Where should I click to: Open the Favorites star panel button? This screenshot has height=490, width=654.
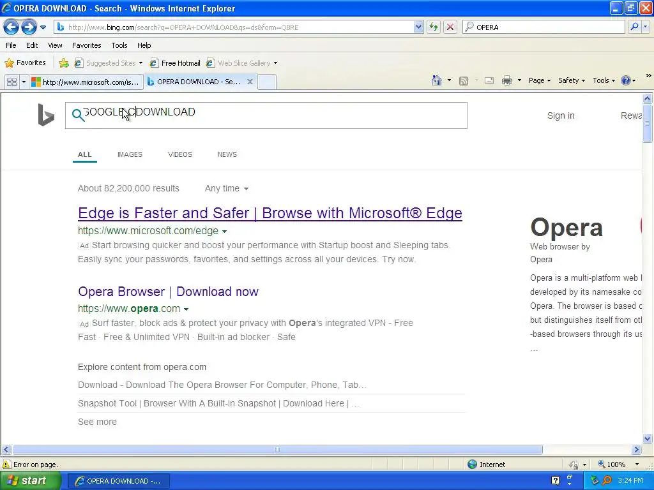click(25, 63)
